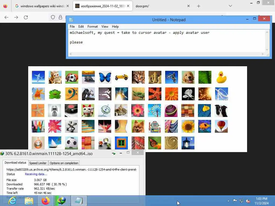Screen dimensions: 275x206
Task: Click Notepad horizontal scrollbar left arrow
Action: pos(71,54)
